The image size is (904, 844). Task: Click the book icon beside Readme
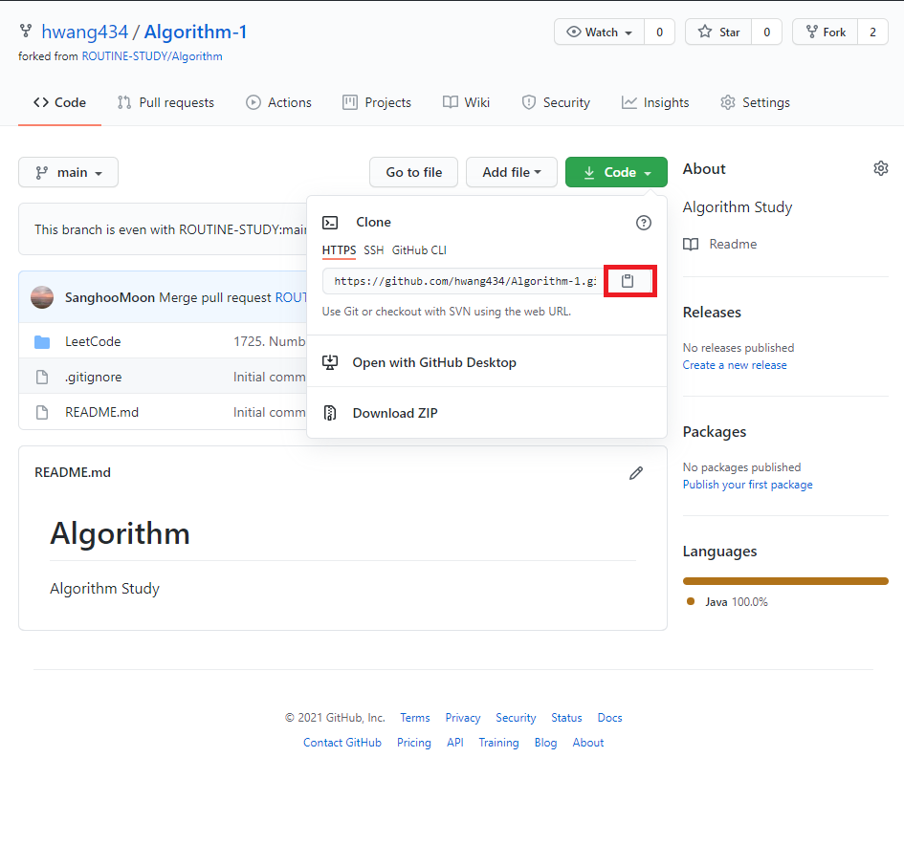click(691, 245)
